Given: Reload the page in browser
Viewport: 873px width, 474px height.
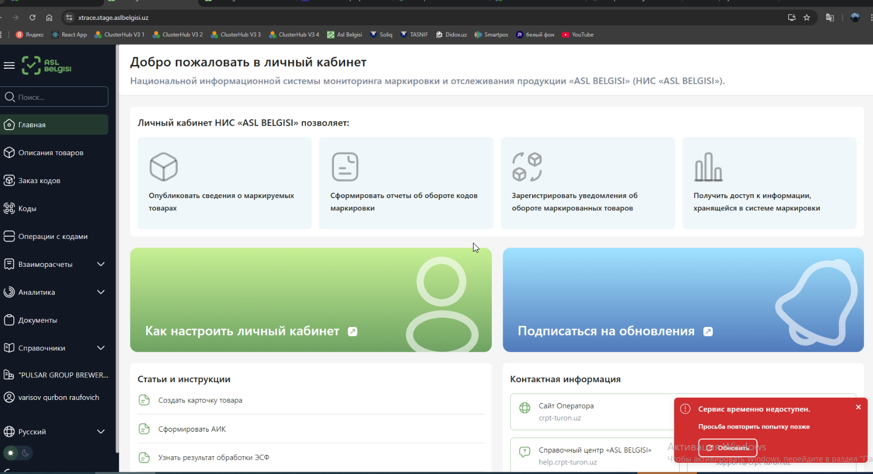Looking at the screenshot, I should click(x=32, y=18).
